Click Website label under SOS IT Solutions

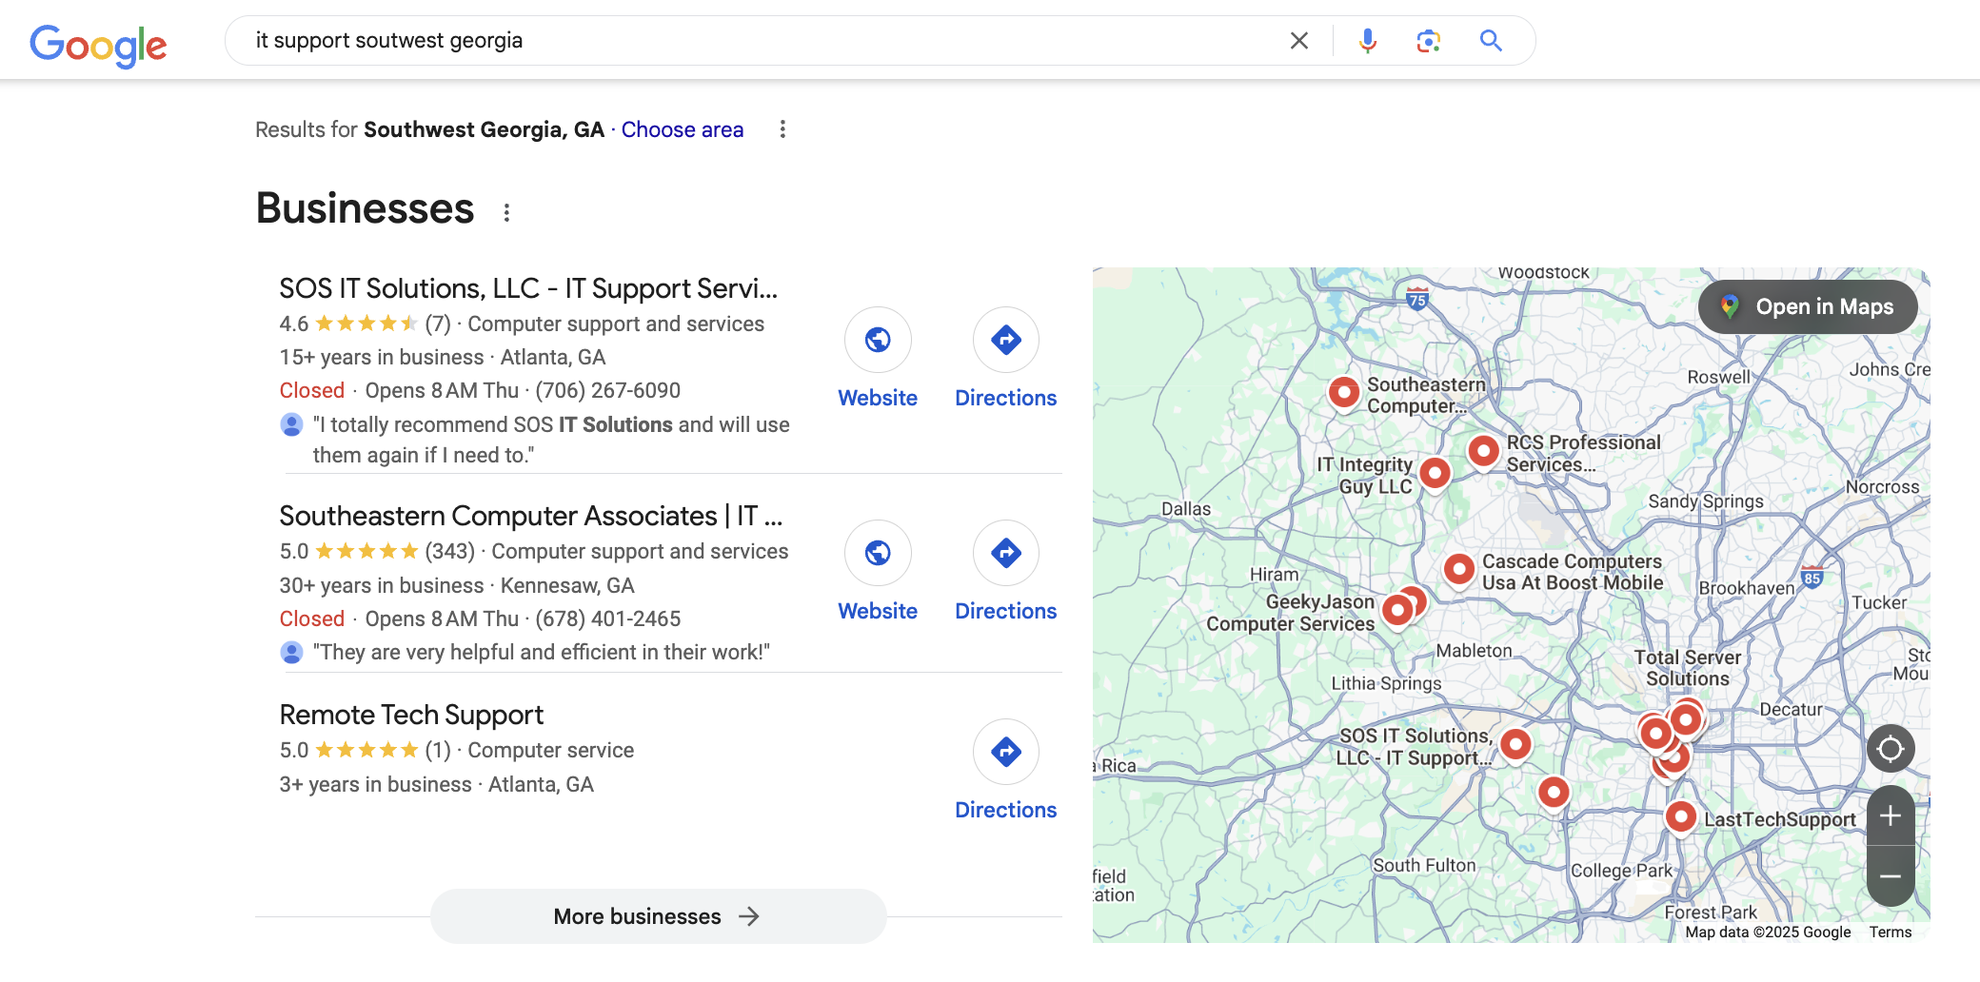pos(878,398)
